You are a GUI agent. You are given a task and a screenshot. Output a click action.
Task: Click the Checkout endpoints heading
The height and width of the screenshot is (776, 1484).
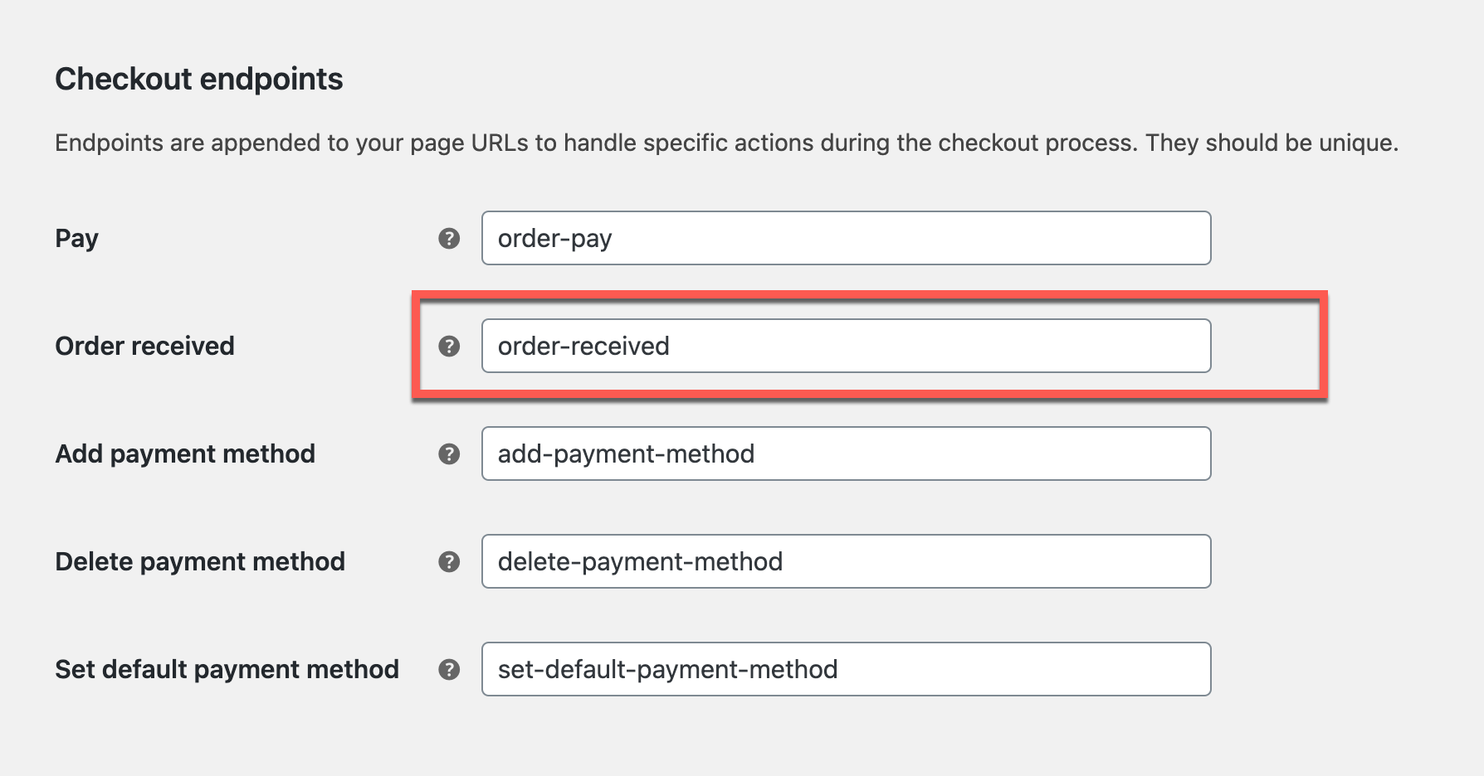click(199, 80)
